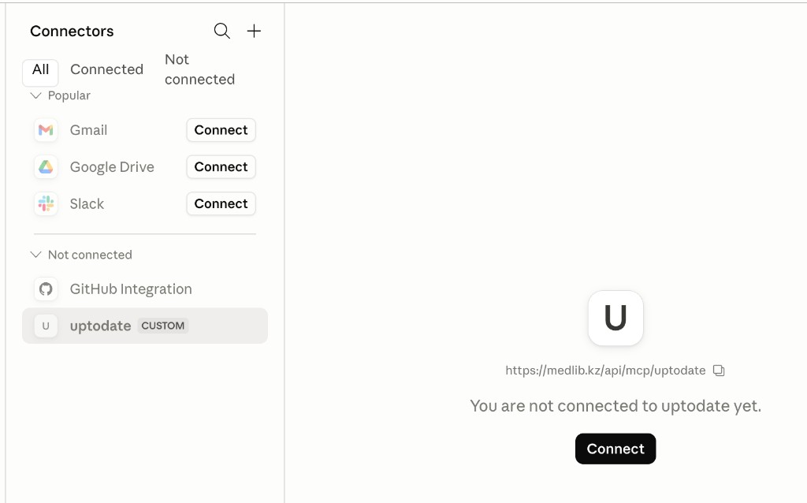Collapse the Popular section chevron

pyautogui.click(x=35, y=95)
